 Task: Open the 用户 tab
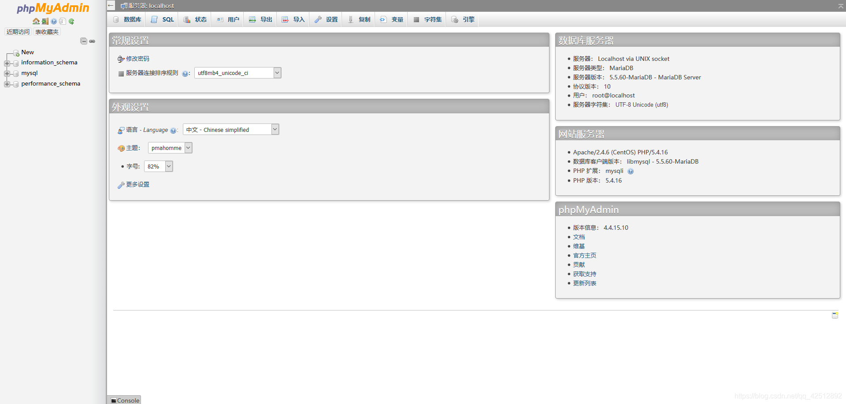click(x=228, y=19)
